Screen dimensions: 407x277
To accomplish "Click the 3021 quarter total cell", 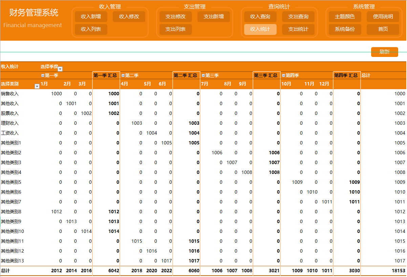I will pos(274,271).
